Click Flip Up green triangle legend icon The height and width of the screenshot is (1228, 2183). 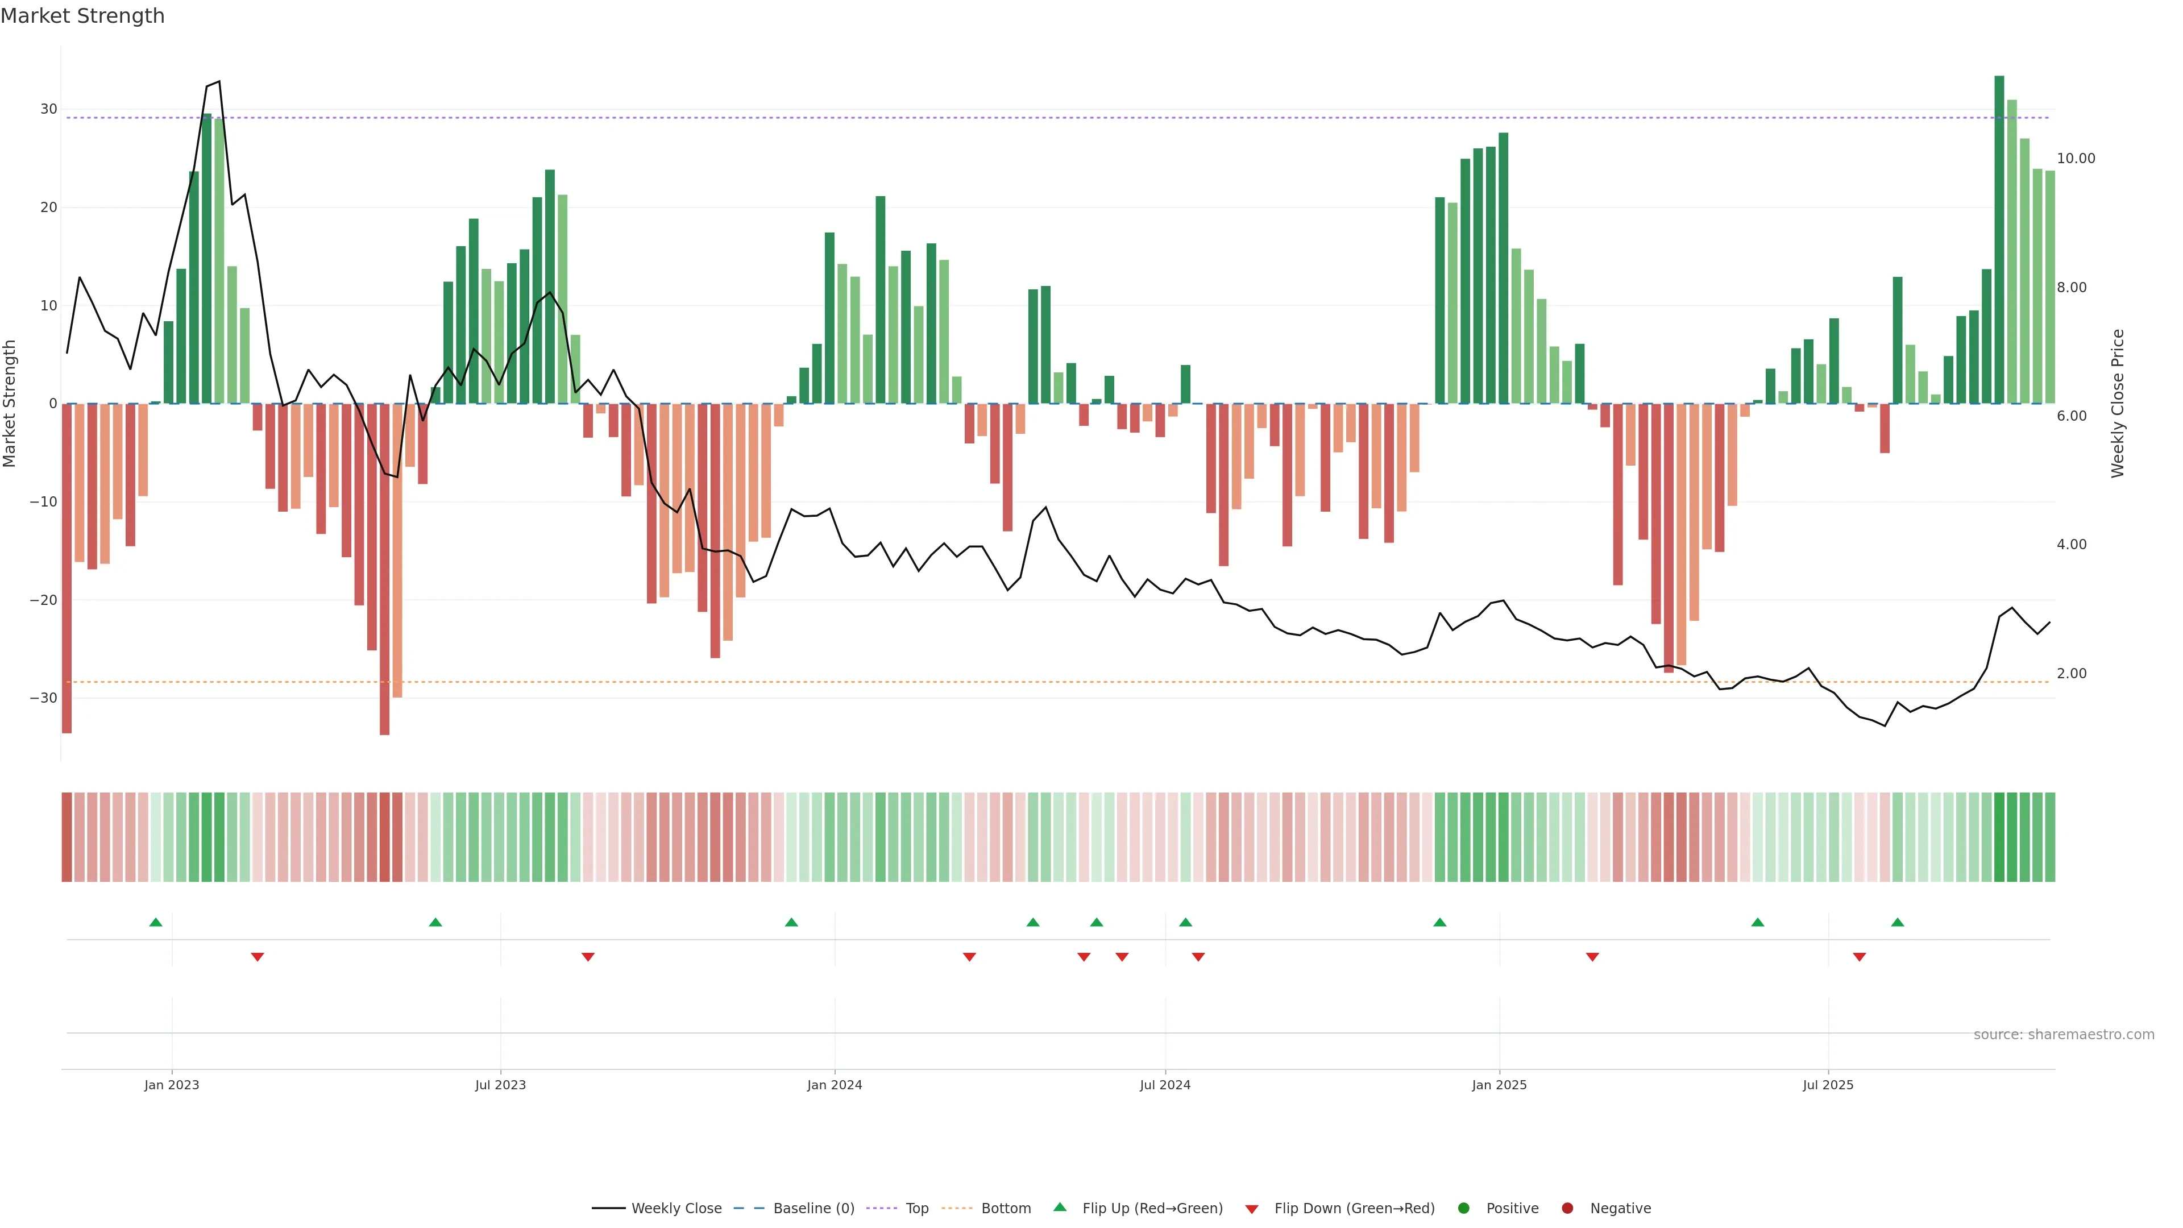pyautogui.click(x=1059, y=1208)
